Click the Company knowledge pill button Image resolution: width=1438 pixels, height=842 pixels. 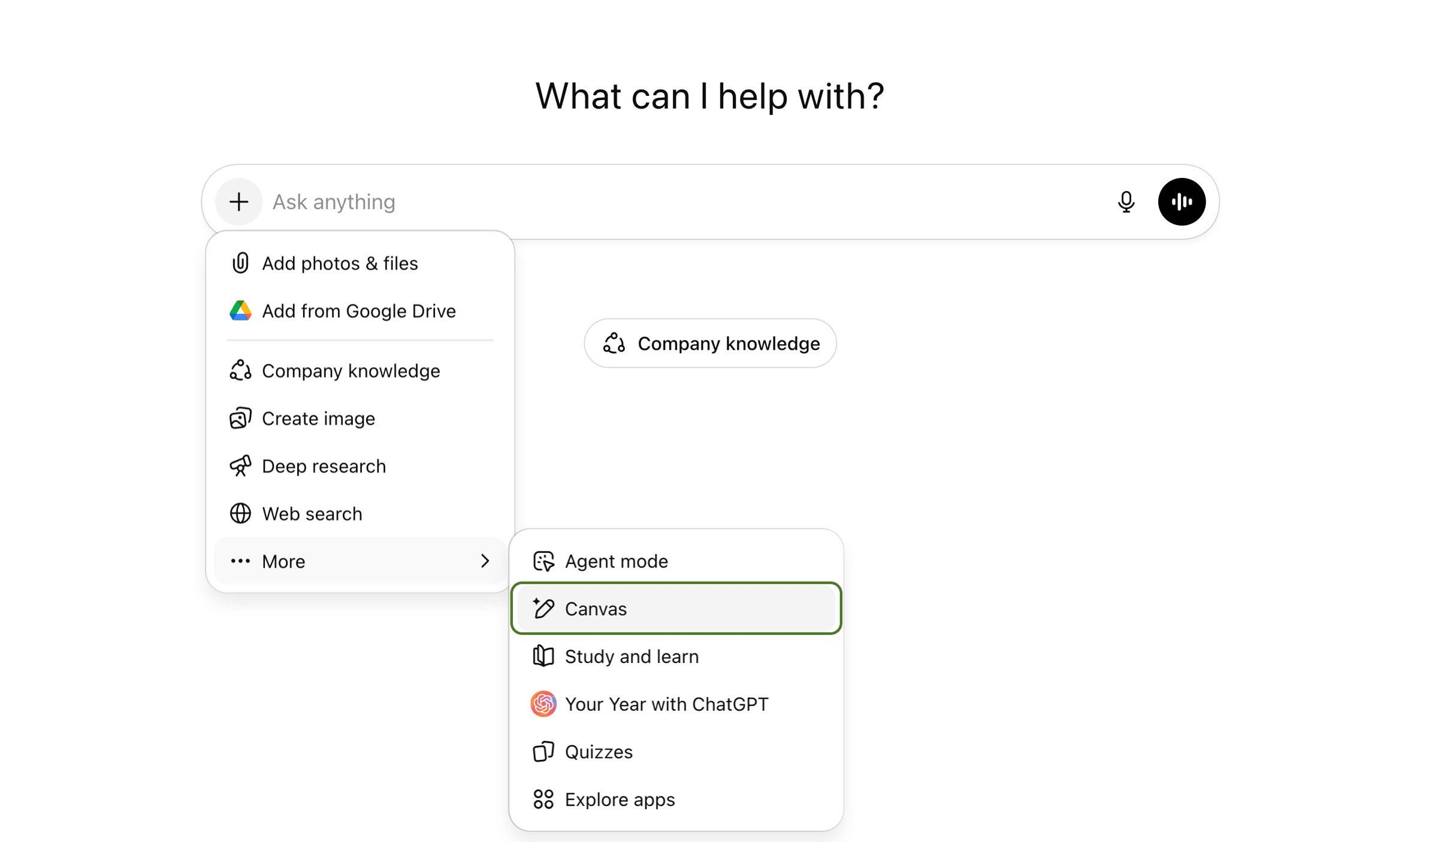point(710,343)
